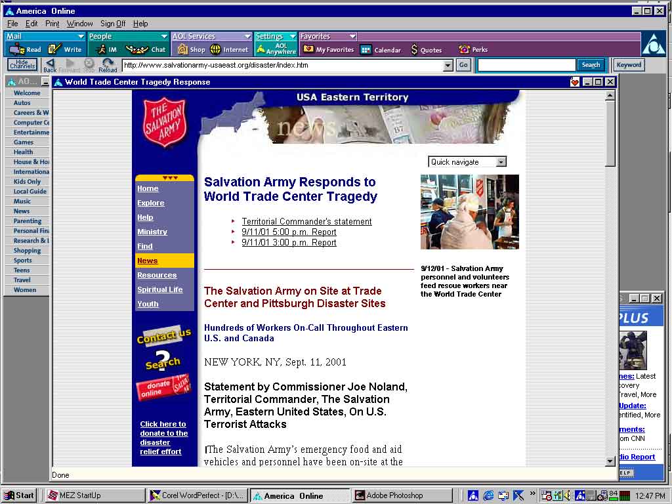This screenshot has height=504, width=672.
Task: Open the Windows Start button
Action: click(19, 495)
